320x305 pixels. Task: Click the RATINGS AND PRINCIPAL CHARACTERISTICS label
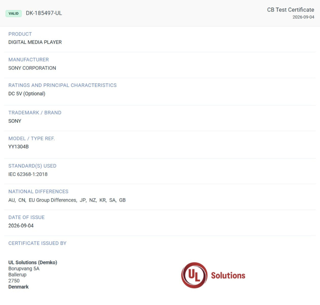click(x=62, y=85)
